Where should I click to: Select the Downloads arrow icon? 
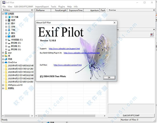(x=9, y=30)
